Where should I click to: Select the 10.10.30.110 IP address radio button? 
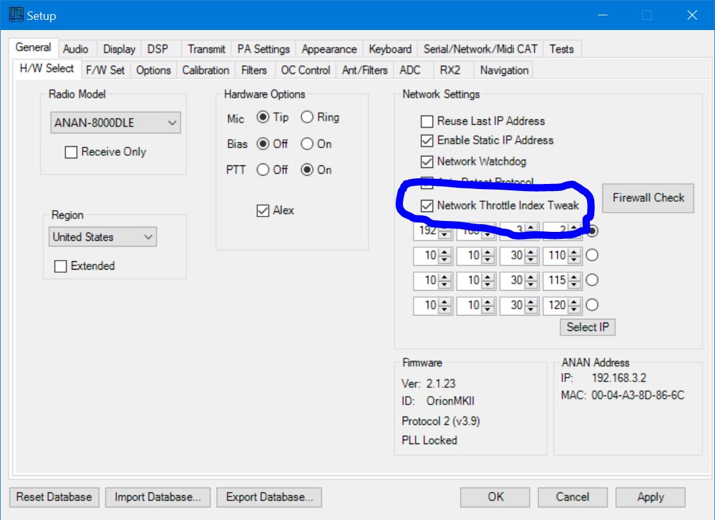(x=592, y=256)
